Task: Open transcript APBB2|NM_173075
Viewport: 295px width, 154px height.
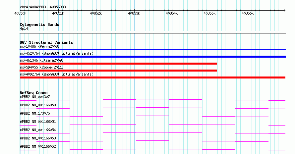Action: point(35,113)
